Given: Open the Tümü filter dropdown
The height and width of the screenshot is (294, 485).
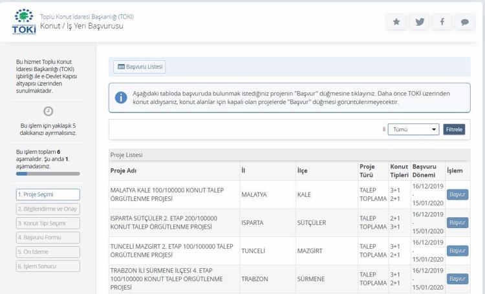Looking at the screenshot, I should (x=413, y=129).
